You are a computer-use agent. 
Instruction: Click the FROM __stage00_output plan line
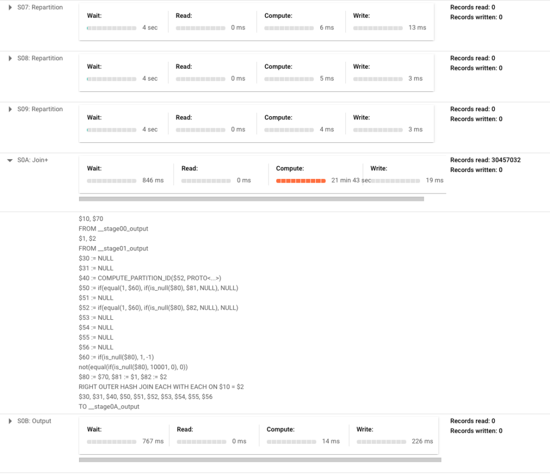pos(114,228)
